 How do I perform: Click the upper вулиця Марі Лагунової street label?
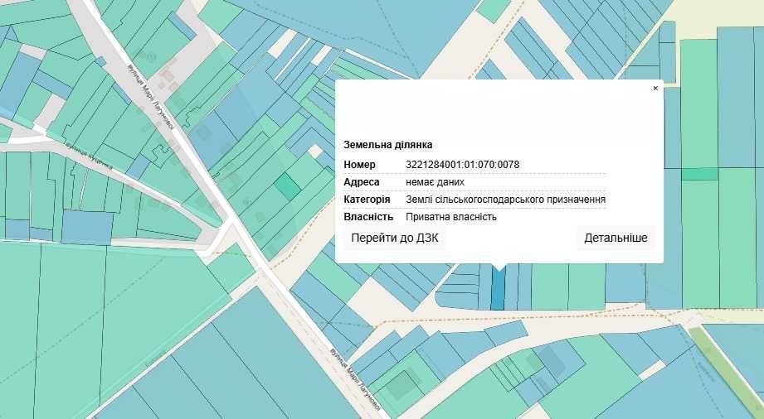151,96
